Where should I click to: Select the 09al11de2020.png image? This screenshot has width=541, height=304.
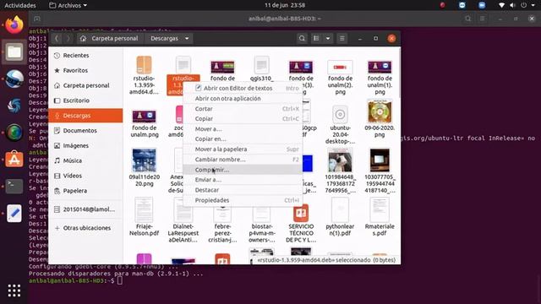click(145, 168)
